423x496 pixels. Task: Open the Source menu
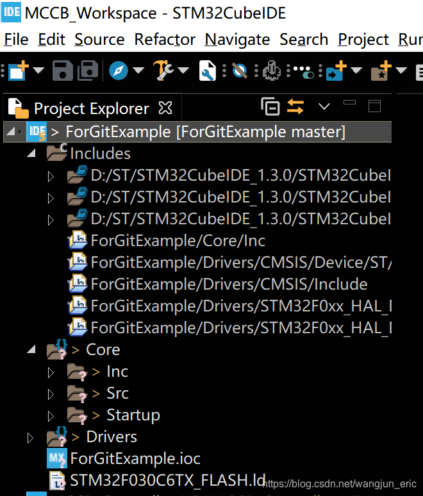point(99,40)
